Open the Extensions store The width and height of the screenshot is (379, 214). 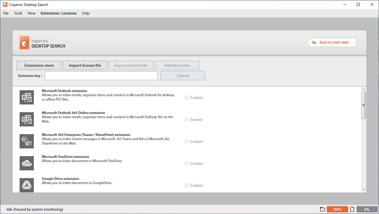(x=39, y=65)
